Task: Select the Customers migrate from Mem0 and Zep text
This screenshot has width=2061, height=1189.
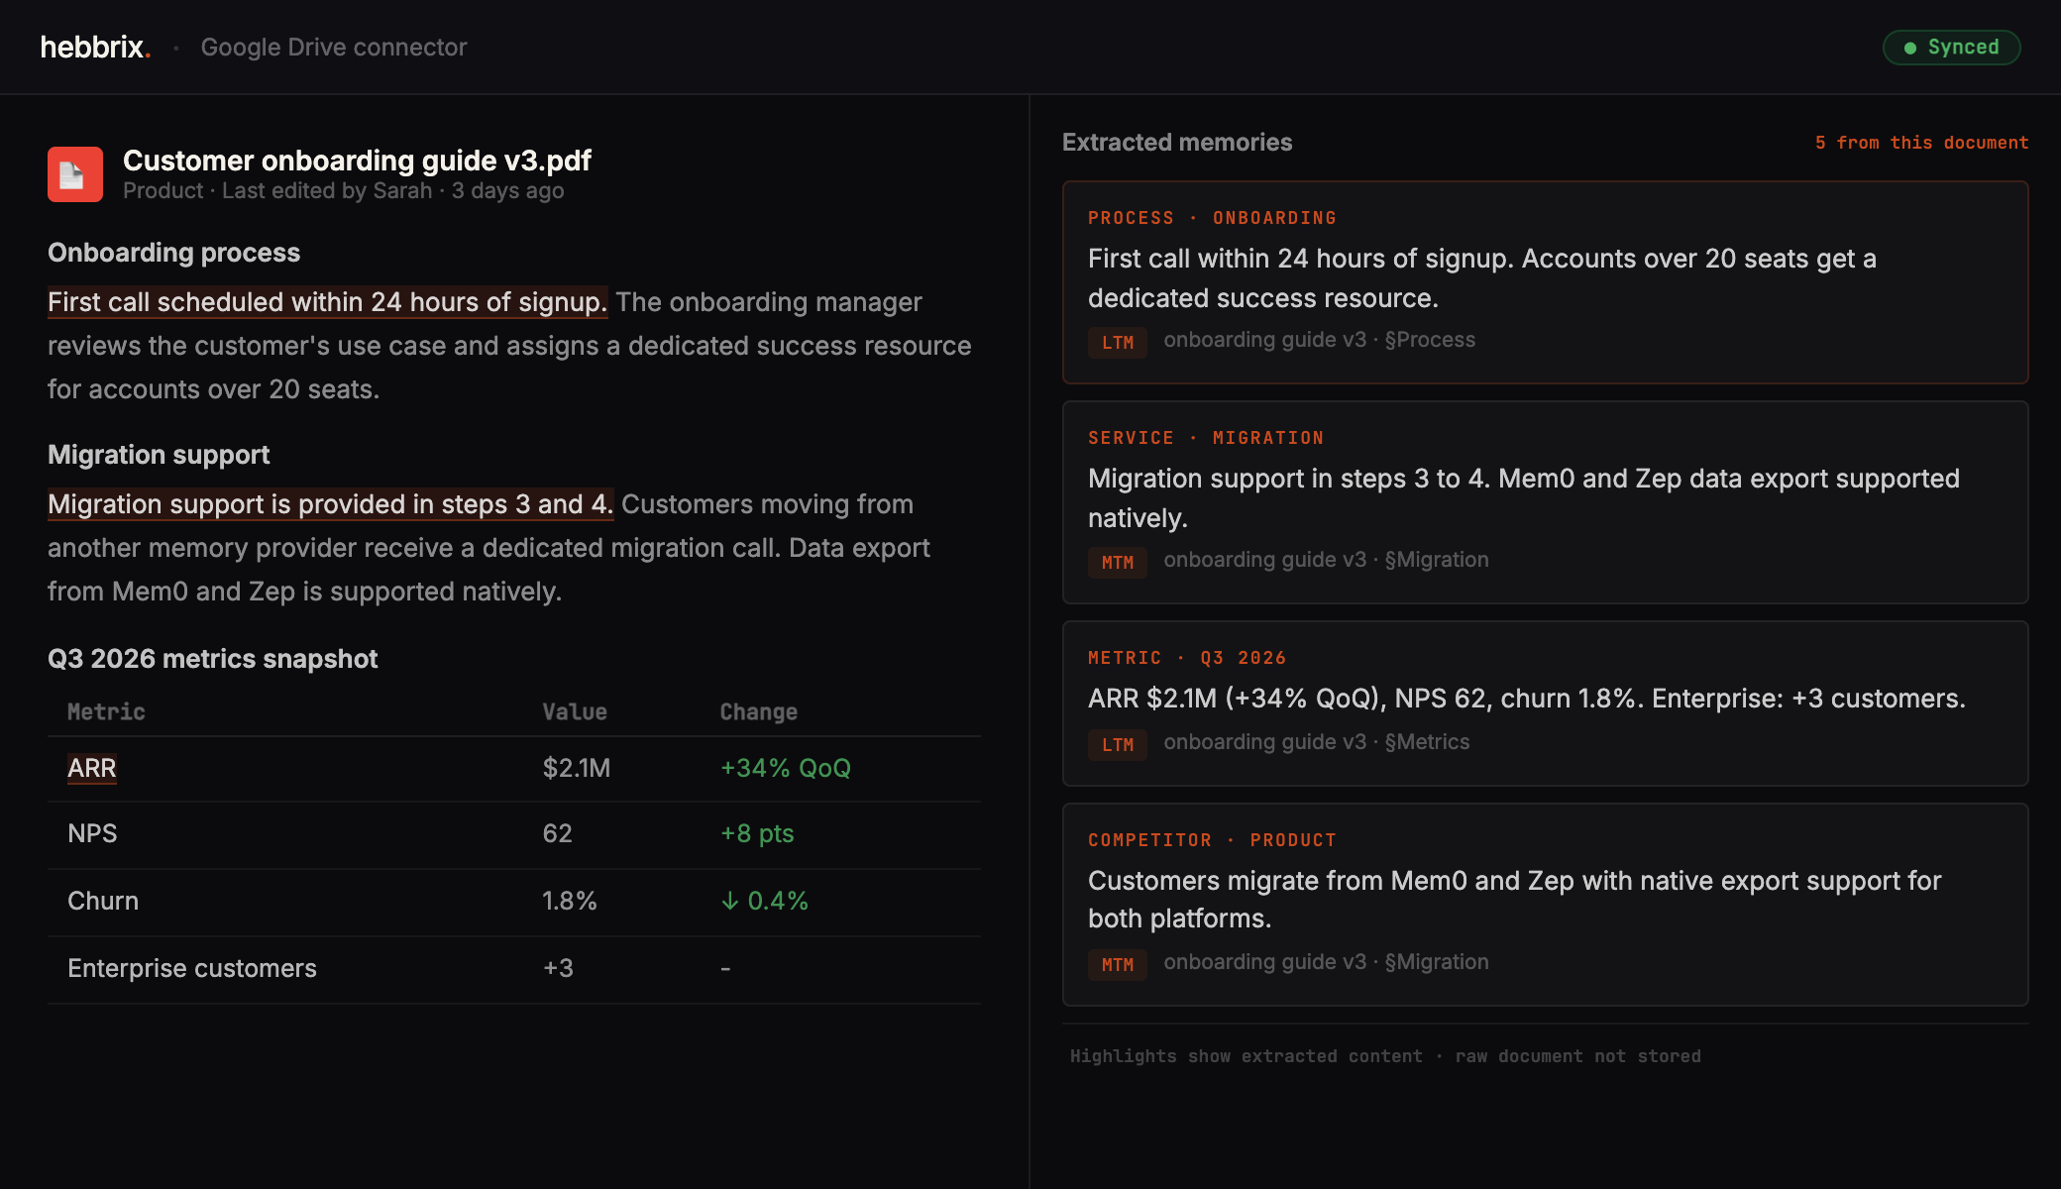Action: [x=1514, y=900]
